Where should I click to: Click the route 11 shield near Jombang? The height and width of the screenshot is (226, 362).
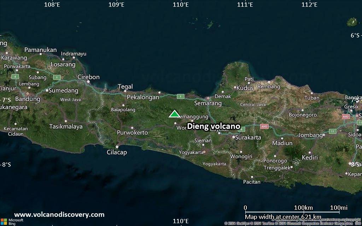(332, 131)
